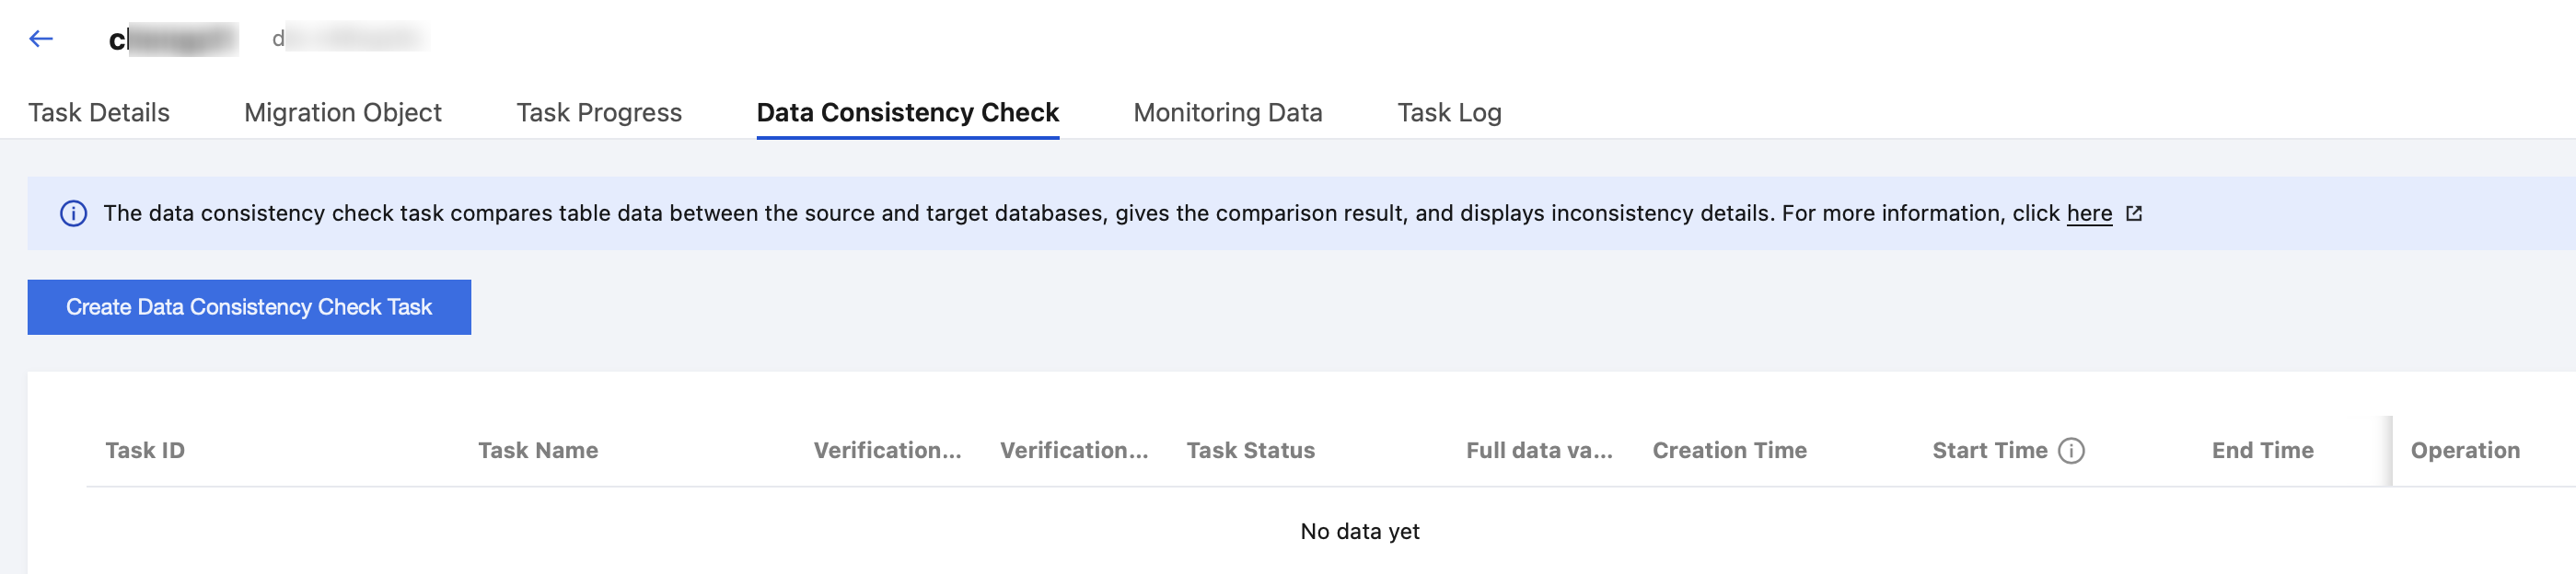
Task: Click the Operation column header
Action: (x=2464, y=451)
